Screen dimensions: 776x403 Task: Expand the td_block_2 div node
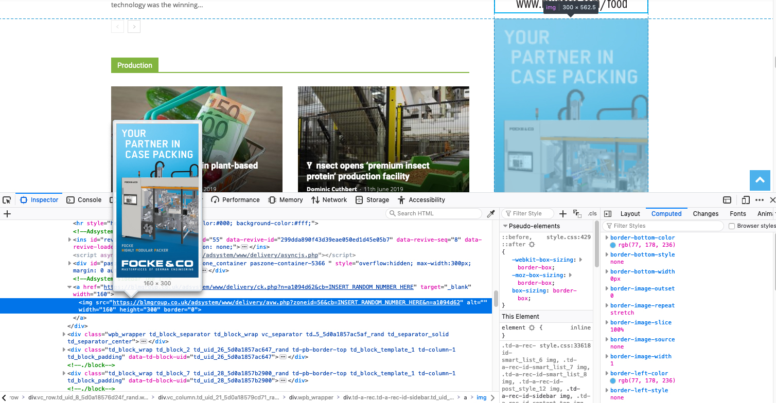(64, 350)
